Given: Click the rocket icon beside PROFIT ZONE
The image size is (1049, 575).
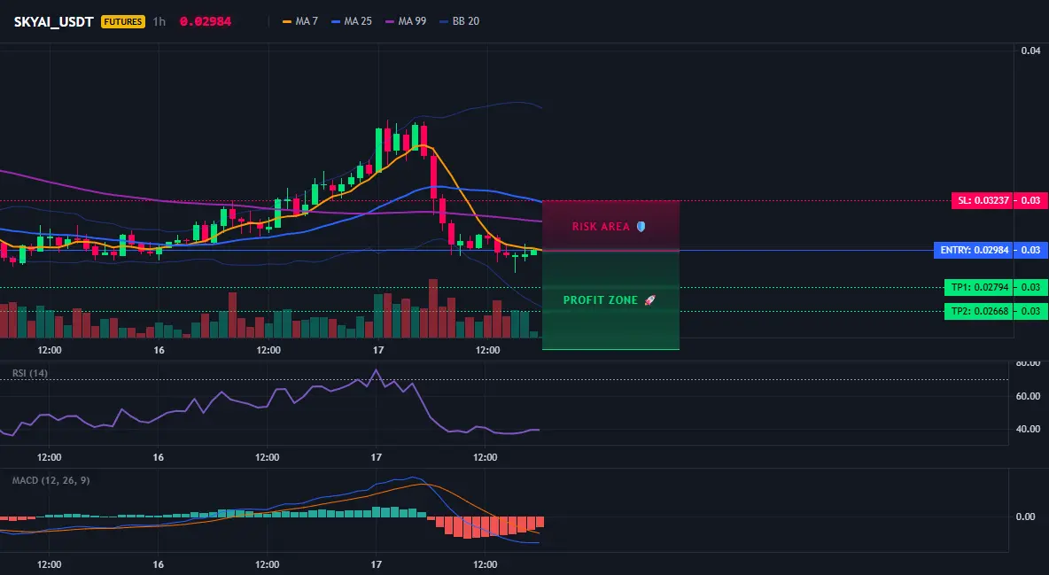Looking at the screenshot, I should (x=649, y=300).
